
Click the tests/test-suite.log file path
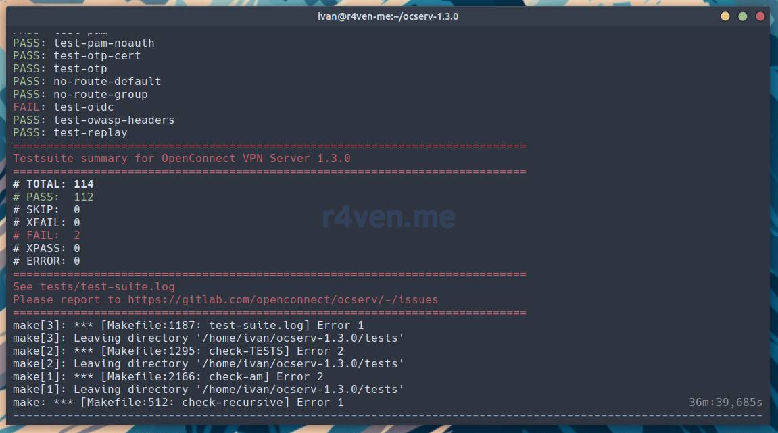coord(107,286)
